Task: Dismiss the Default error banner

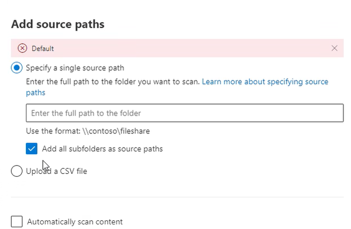Action: [x=334, y=48]
